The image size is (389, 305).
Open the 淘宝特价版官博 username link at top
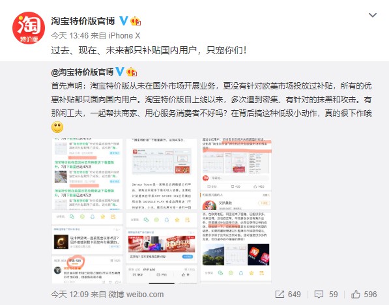pyautogui.click(x=83, y=21)
